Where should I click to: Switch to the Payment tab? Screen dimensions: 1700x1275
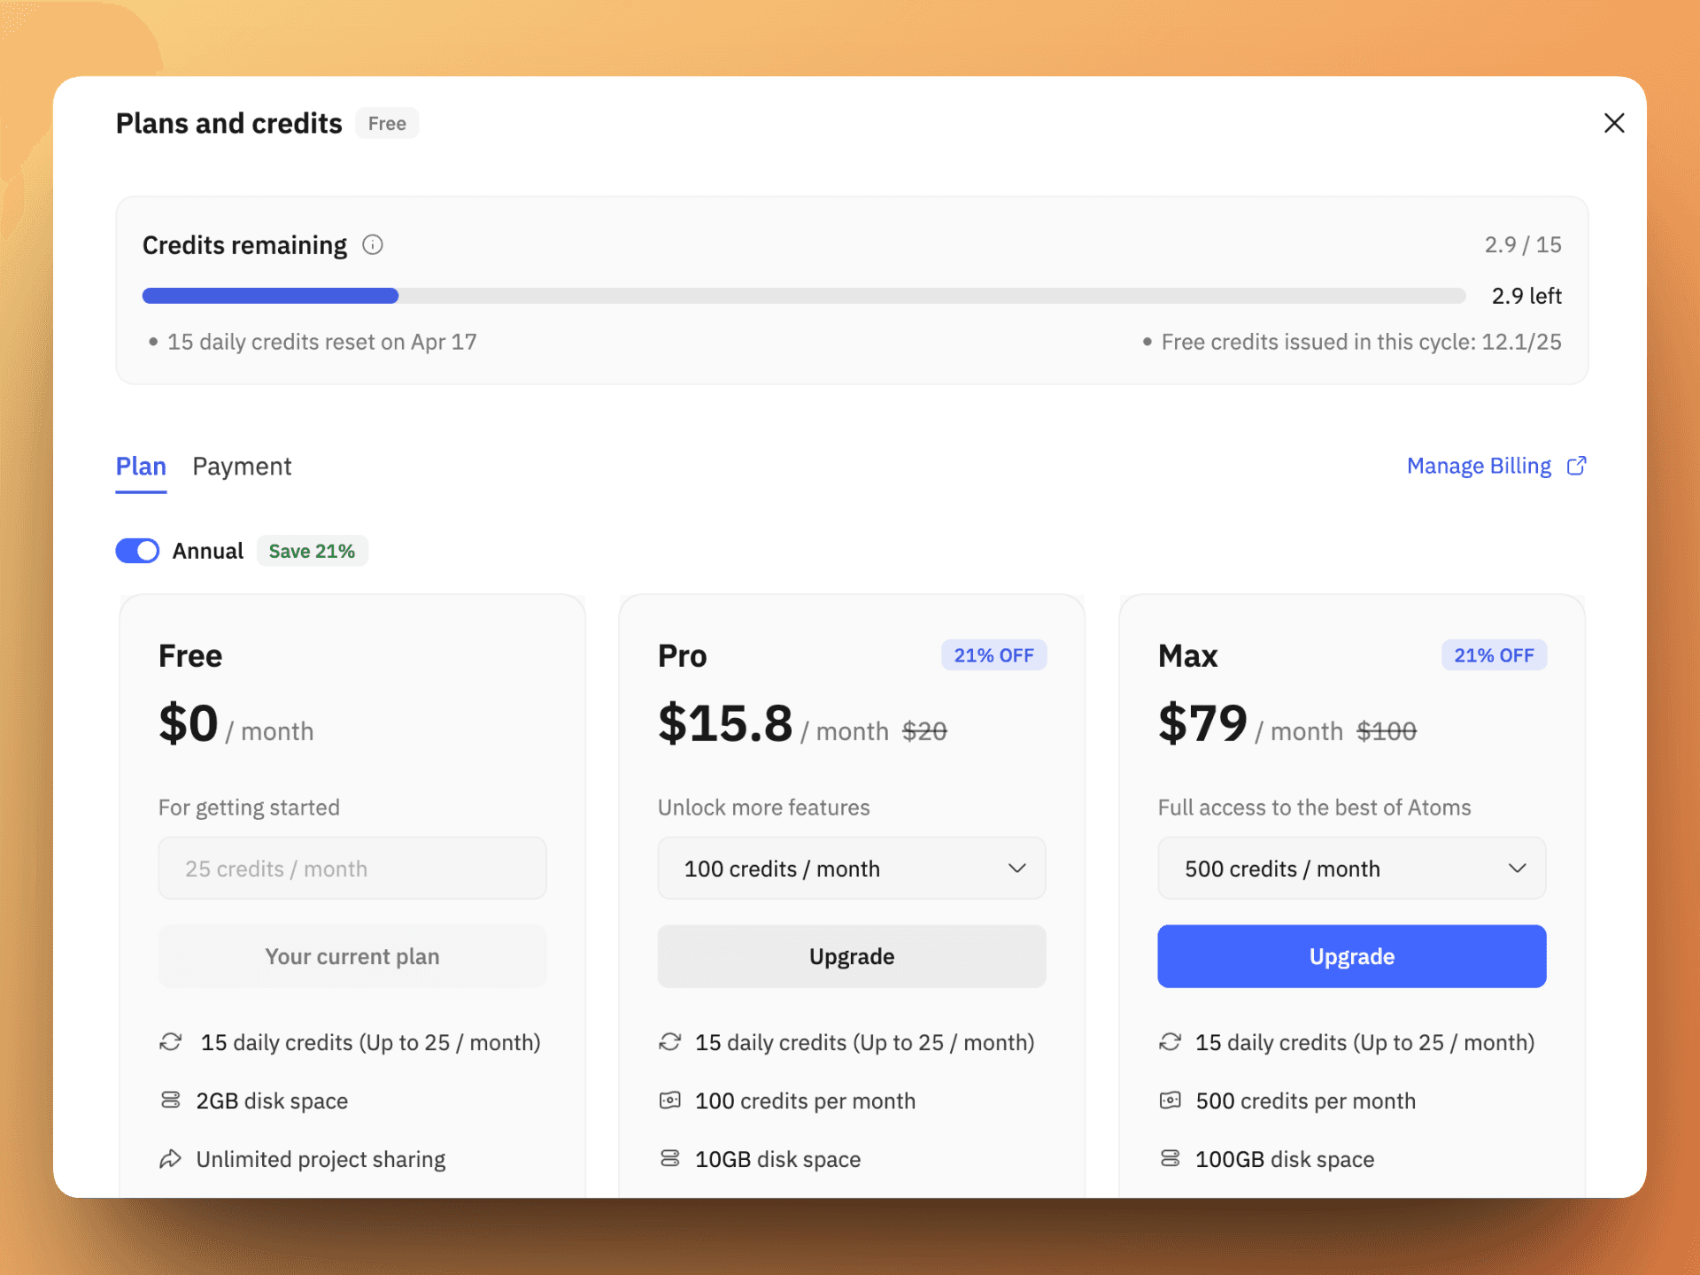click(x=242, y=466)
